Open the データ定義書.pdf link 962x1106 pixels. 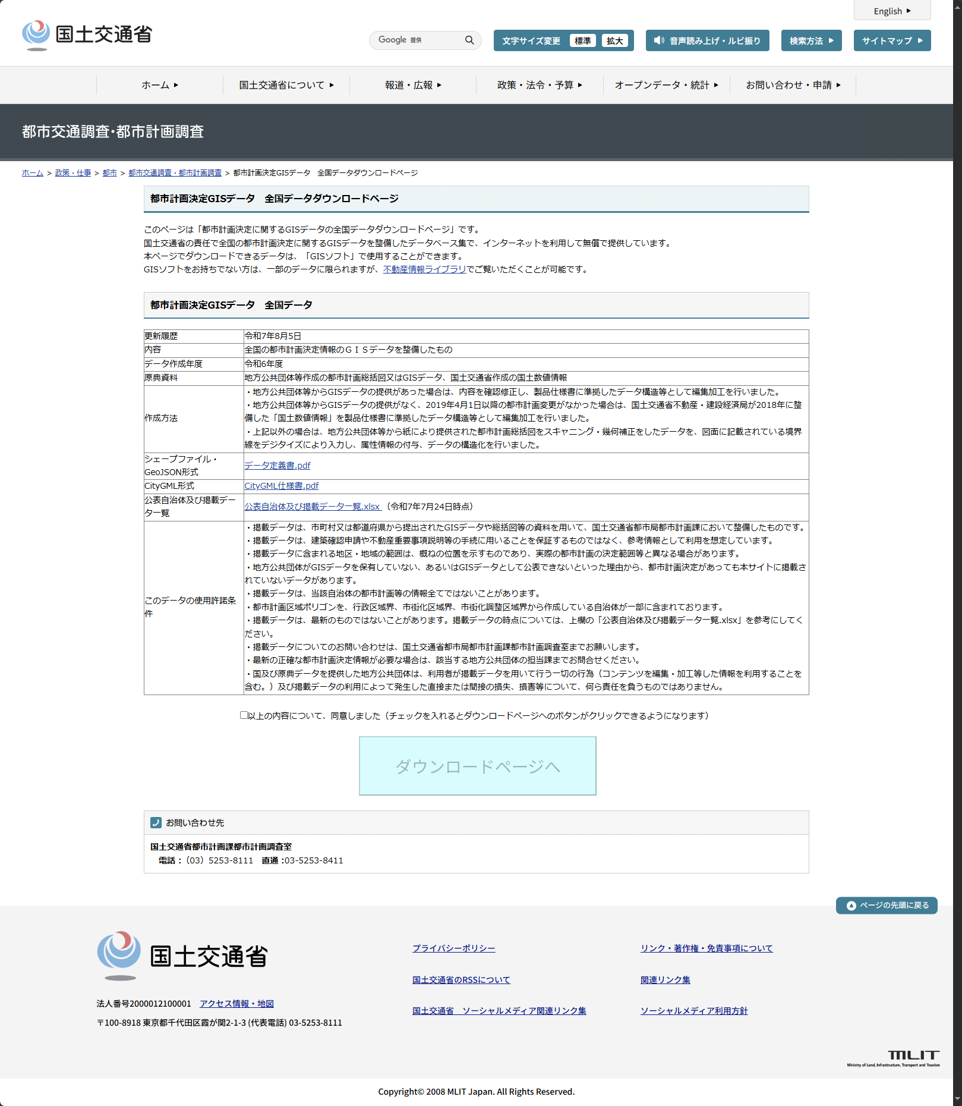tap(277, 466)
